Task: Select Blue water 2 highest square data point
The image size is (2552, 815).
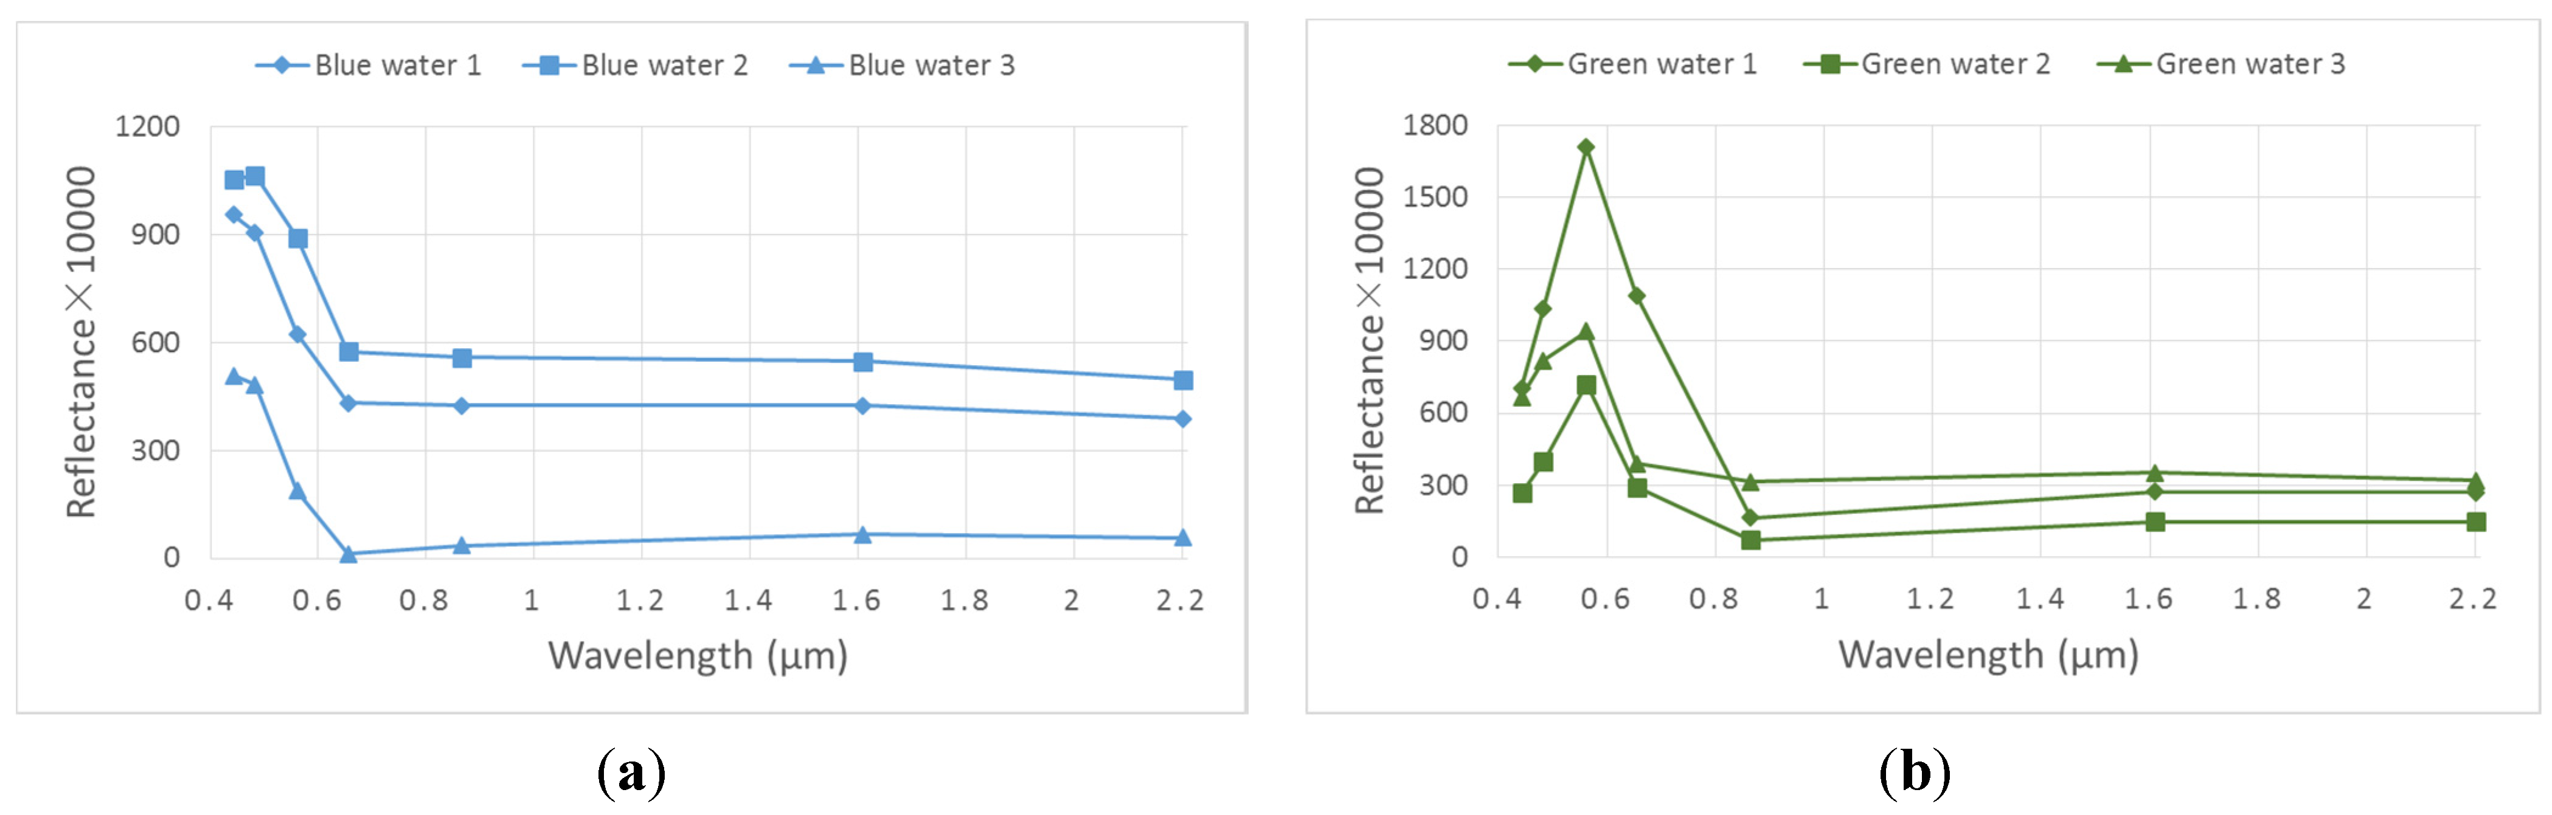Action: click(x=255, y=176)
